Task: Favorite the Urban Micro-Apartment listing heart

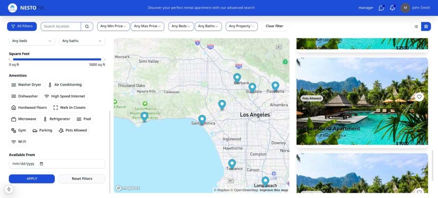Action: pyautogui.click(x=419, y=97)
